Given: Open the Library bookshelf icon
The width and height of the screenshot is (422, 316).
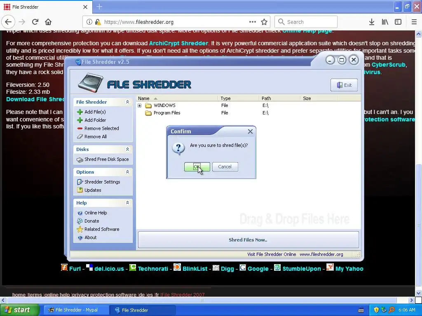Looking at the screenshot, I should click(x=385, y=22).
